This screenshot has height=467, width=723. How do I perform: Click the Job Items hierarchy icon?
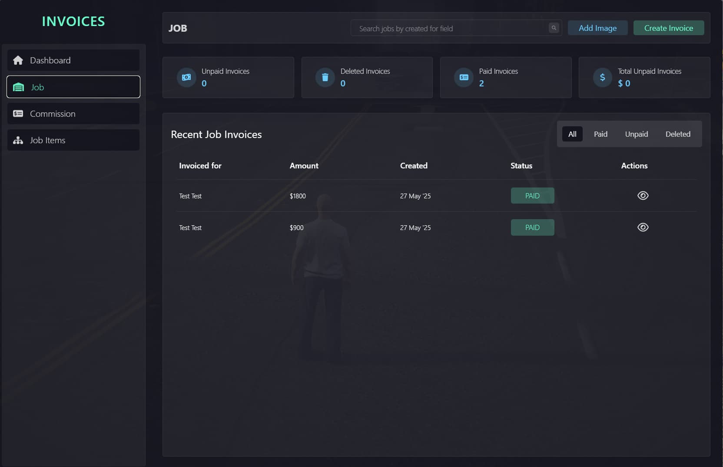point(18,140)
